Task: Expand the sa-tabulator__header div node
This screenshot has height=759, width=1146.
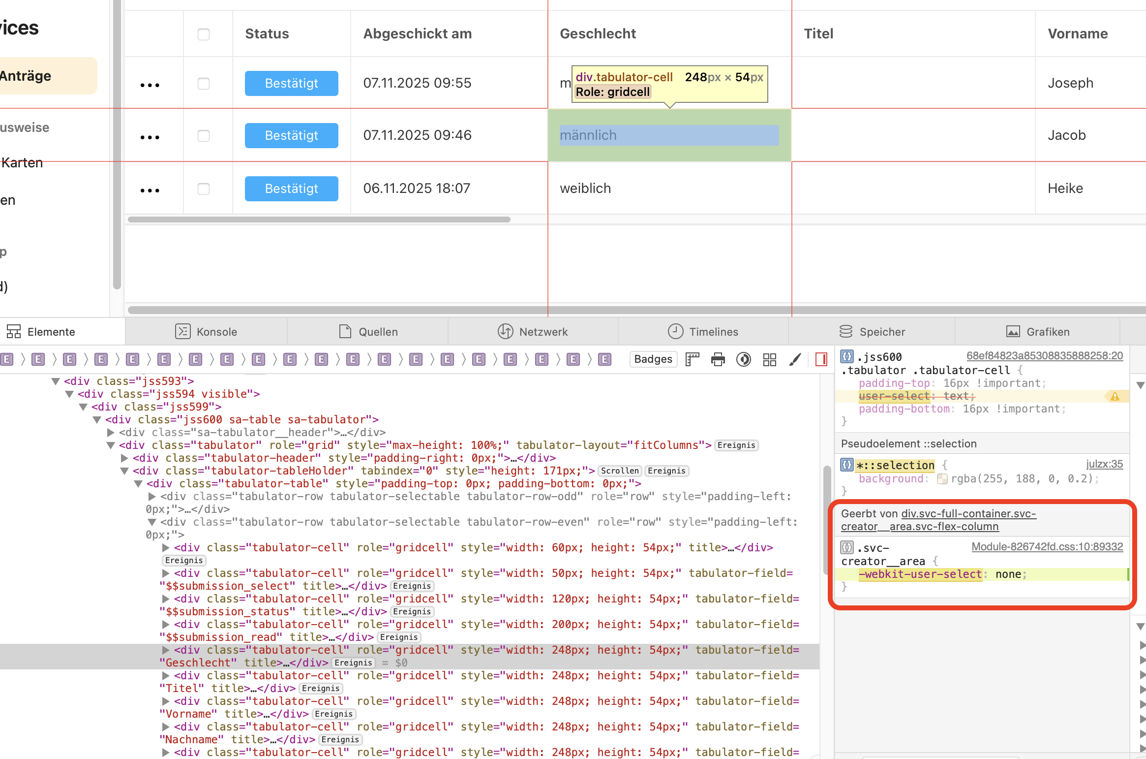Action: (111, 432)
